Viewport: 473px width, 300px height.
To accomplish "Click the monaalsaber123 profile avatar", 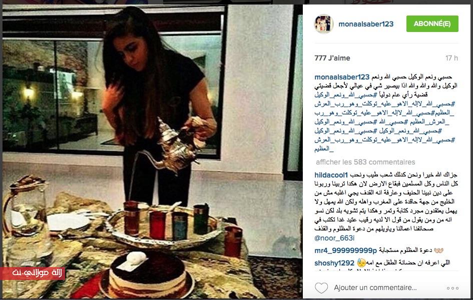I will (x=324, y=24).
